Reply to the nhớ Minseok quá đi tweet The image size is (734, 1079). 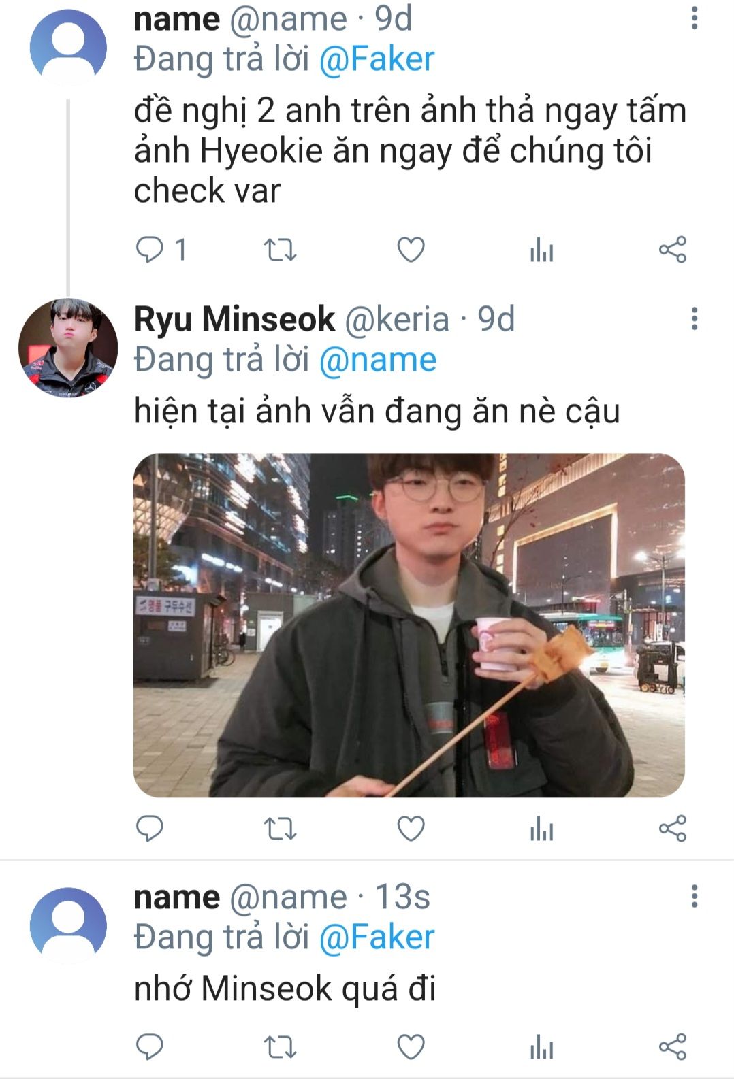(150, 1046)
